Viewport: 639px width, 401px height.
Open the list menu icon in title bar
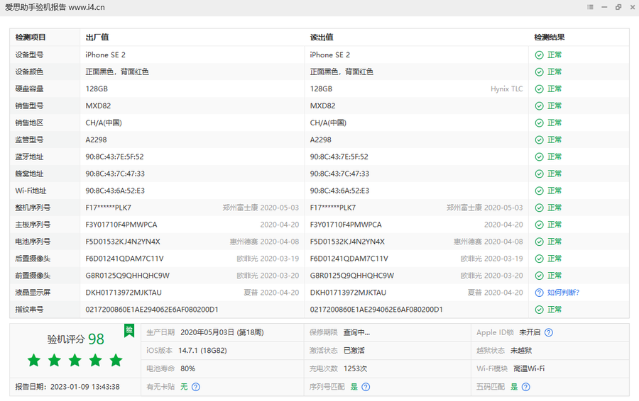click(590, 7)
